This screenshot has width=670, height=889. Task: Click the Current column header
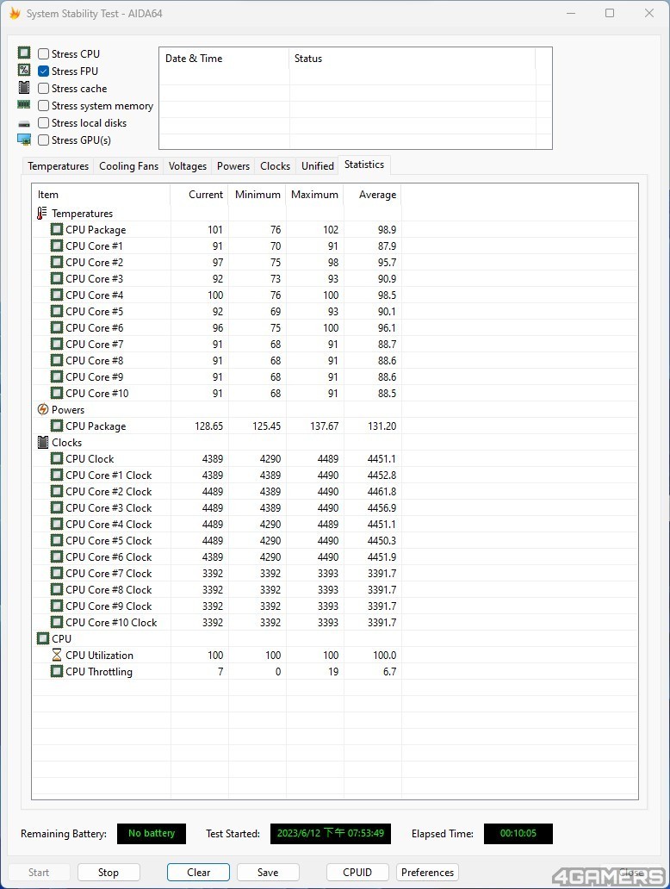click(200, 195)
